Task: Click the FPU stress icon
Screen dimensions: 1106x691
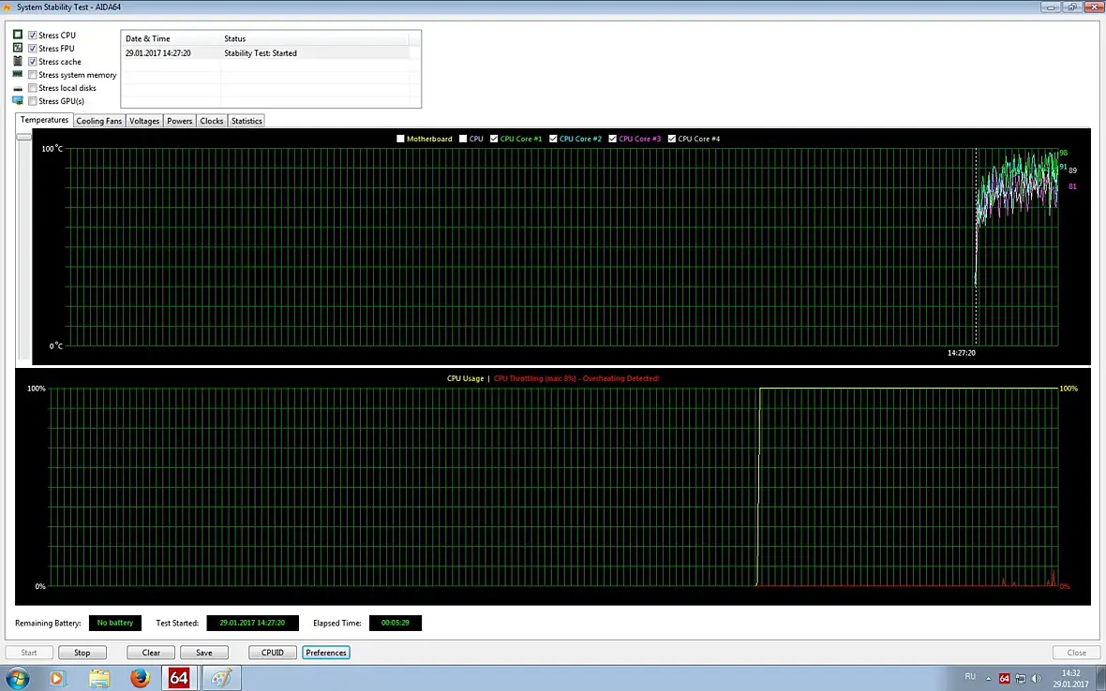Action: click(18, 48)
